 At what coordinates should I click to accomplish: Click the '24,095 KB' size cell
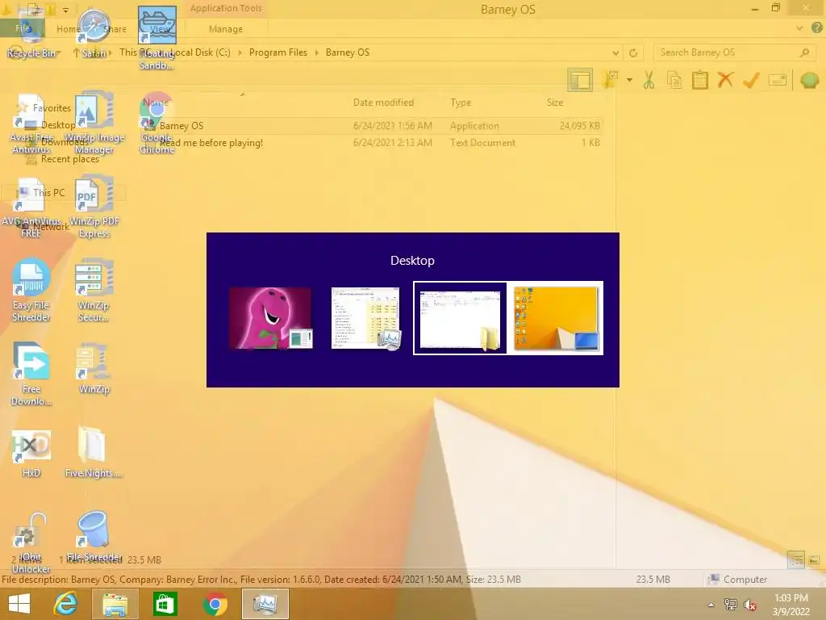point(579,125)
